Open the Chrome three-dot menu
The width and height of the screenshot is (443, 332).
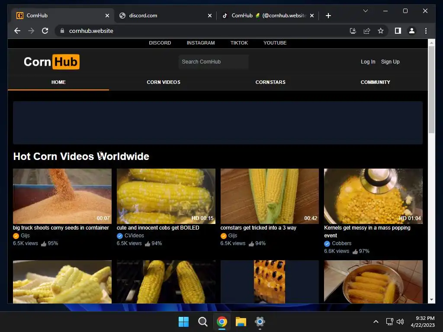click(x=426, y=31)
